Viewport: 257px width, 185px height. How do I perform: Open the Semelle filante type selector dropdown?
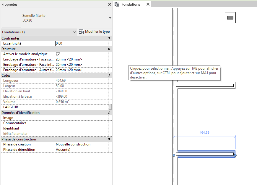(110, 18)
